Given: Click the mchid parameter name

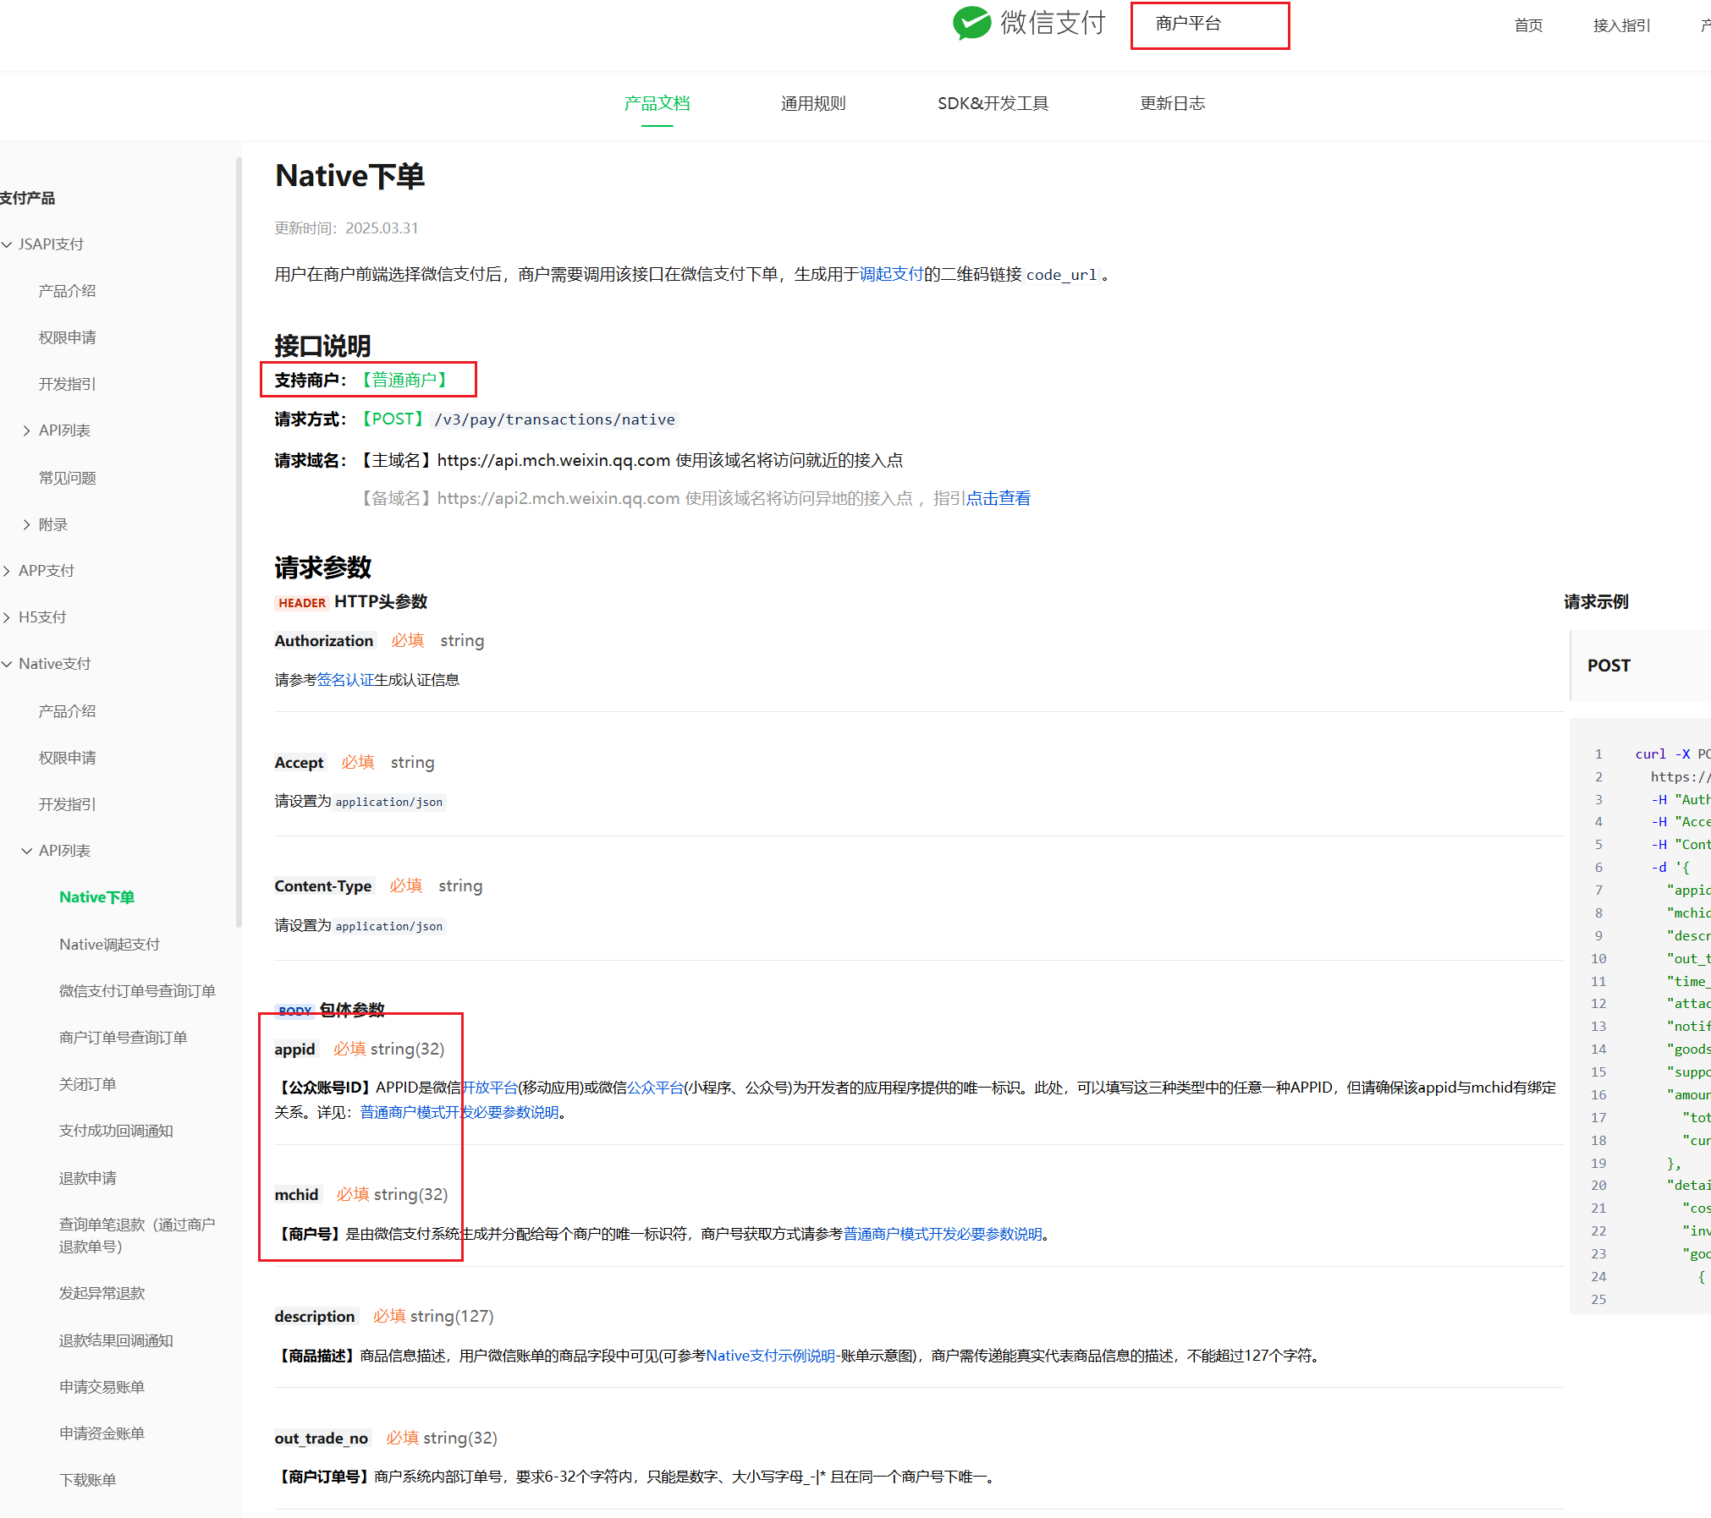Looking at the screenshot, I should click(296, 1195).
